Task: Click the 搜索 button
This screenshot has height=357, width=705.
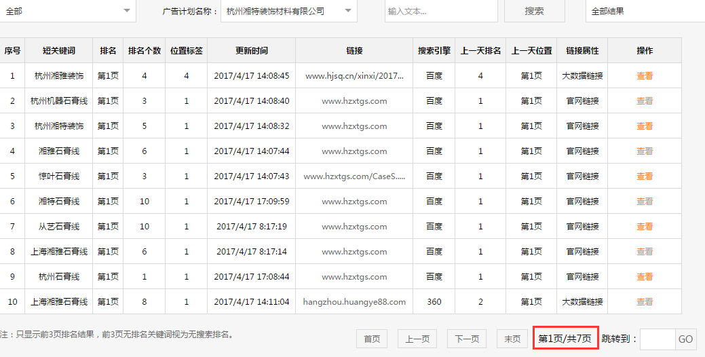Action: [x=534, y=12]
